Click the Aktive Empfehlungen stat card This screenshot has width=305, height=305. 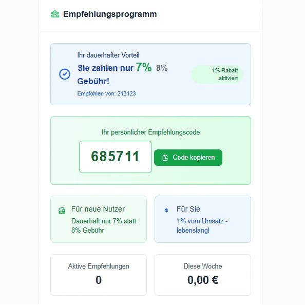tap(99, 275)
